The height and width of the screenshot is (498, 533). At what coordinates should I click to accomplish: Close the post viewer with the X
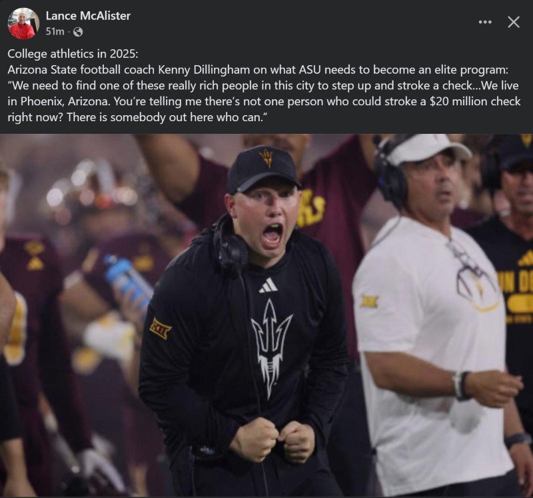pos(513,23)
